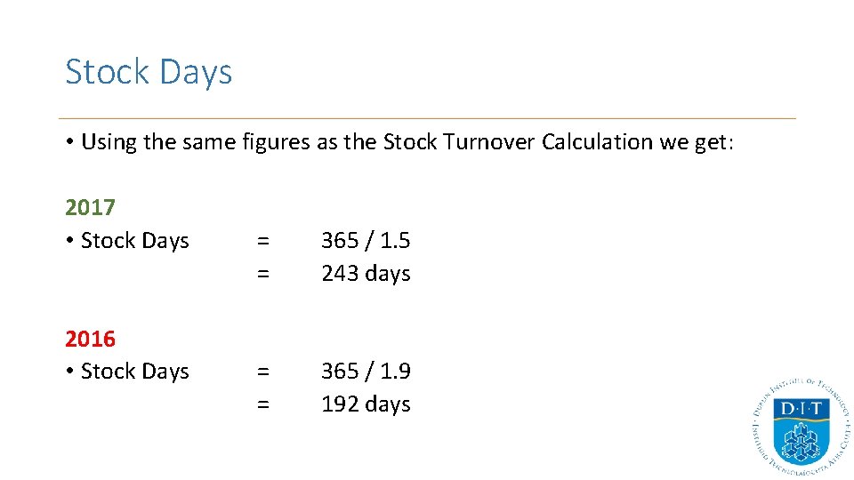Viewport: 854px width, 480px height.
Task: Click the "192 days" result
Action: coord(366,404)
